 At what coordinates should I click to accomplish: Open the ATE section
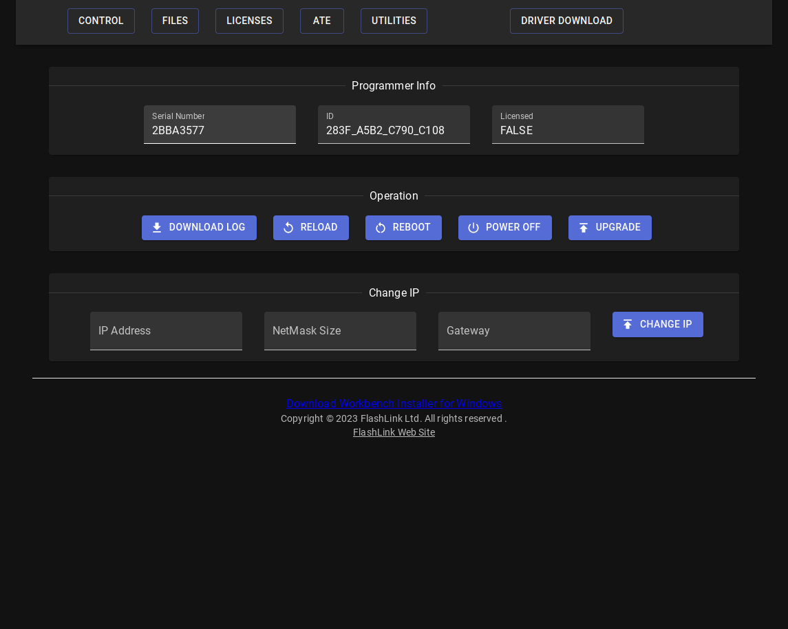pyautogui.click(x=322, y=21)
